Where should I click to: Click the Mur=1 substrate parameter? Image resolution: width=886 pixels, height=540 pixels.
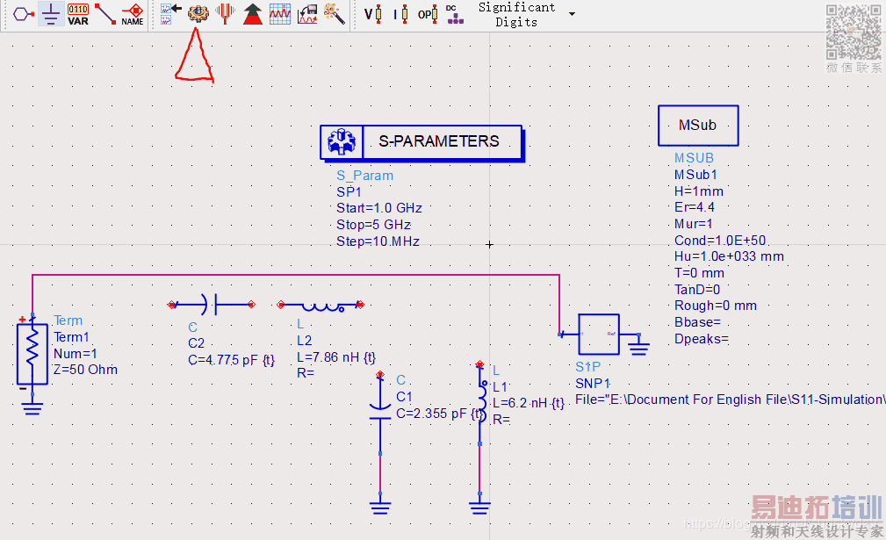point(694,224)
